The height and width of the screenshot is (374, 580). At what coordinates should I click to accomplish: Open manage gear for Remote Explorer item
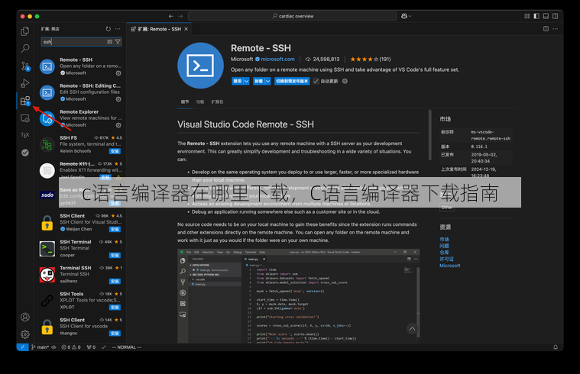118,125
